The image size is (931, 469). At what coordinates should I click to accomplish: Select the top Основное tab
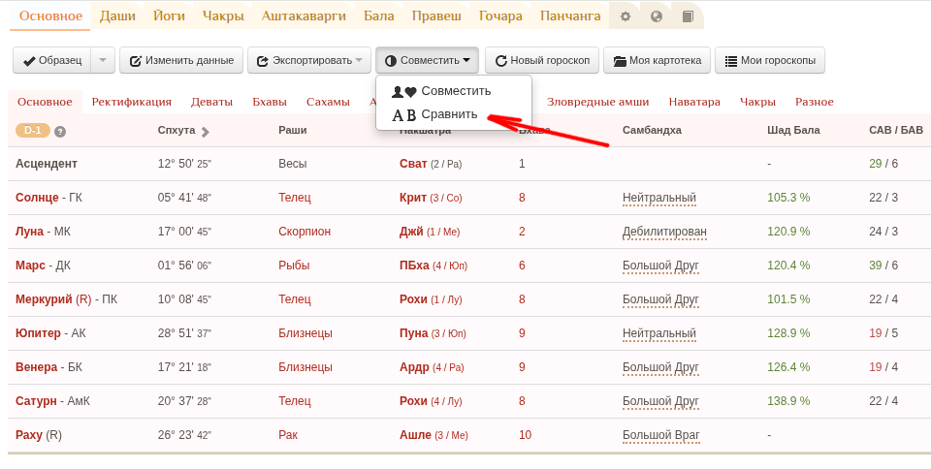pos(50,16)
